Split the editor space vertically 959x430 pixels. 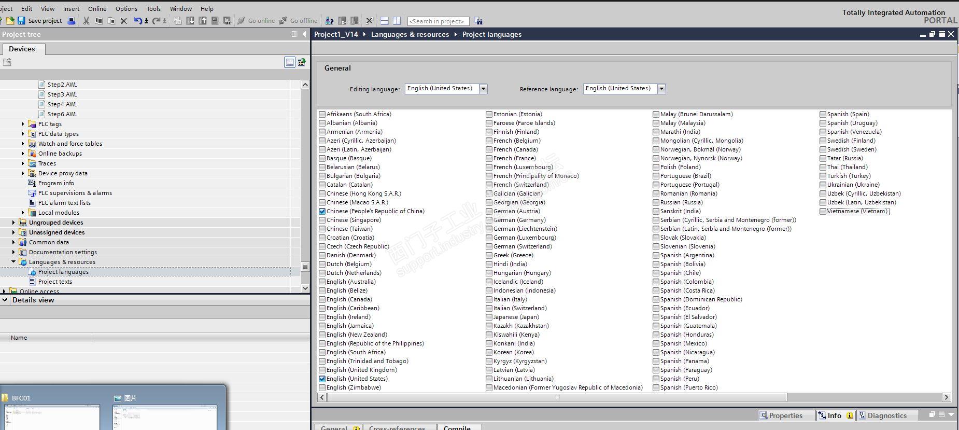click(x=397, y=21)
